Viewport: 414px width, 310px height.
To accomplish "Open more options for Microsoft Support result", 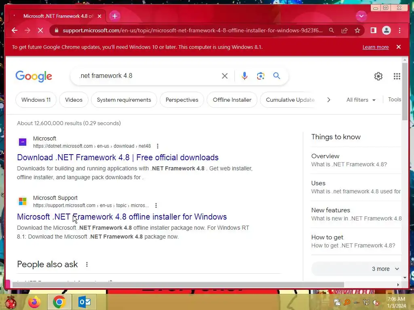I will click(156, 205).
